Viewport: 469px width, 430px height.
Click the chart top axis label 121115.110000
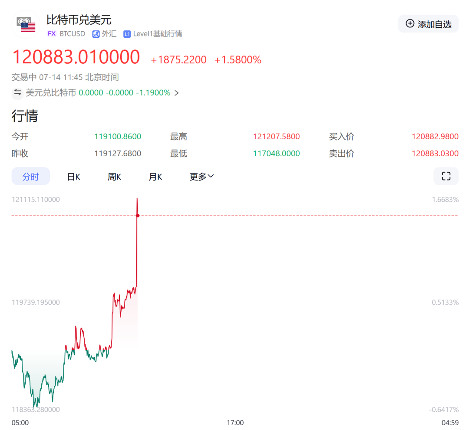coord(36,200)
